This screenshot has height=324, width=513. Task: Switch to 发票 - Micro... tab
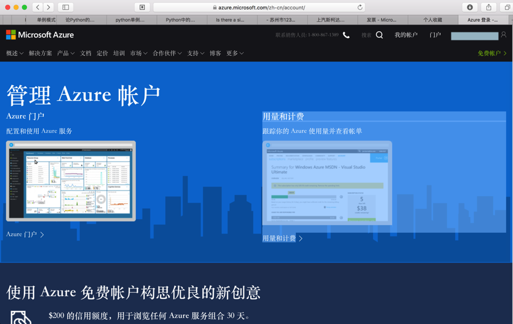click(383, 20)
